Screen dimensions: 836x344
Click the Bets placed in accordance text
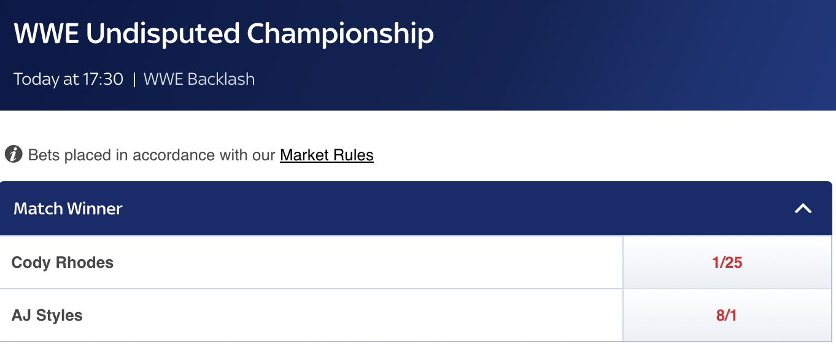[x=152, y=155]
